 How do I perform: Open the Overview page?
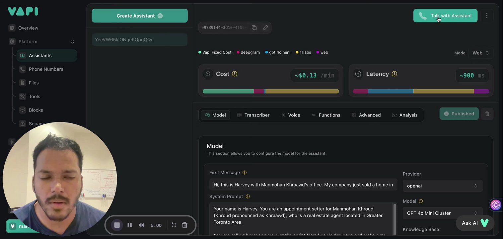click(28, 28)
